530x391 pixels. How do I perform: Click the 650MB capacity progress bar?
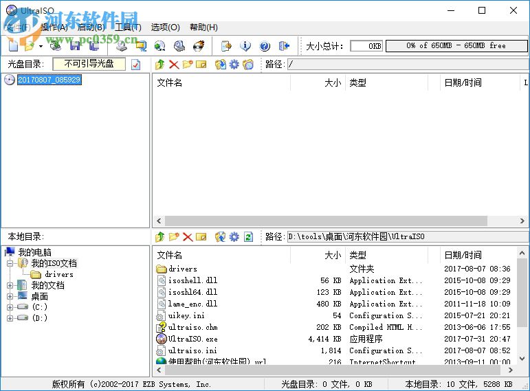click(456, 46)
